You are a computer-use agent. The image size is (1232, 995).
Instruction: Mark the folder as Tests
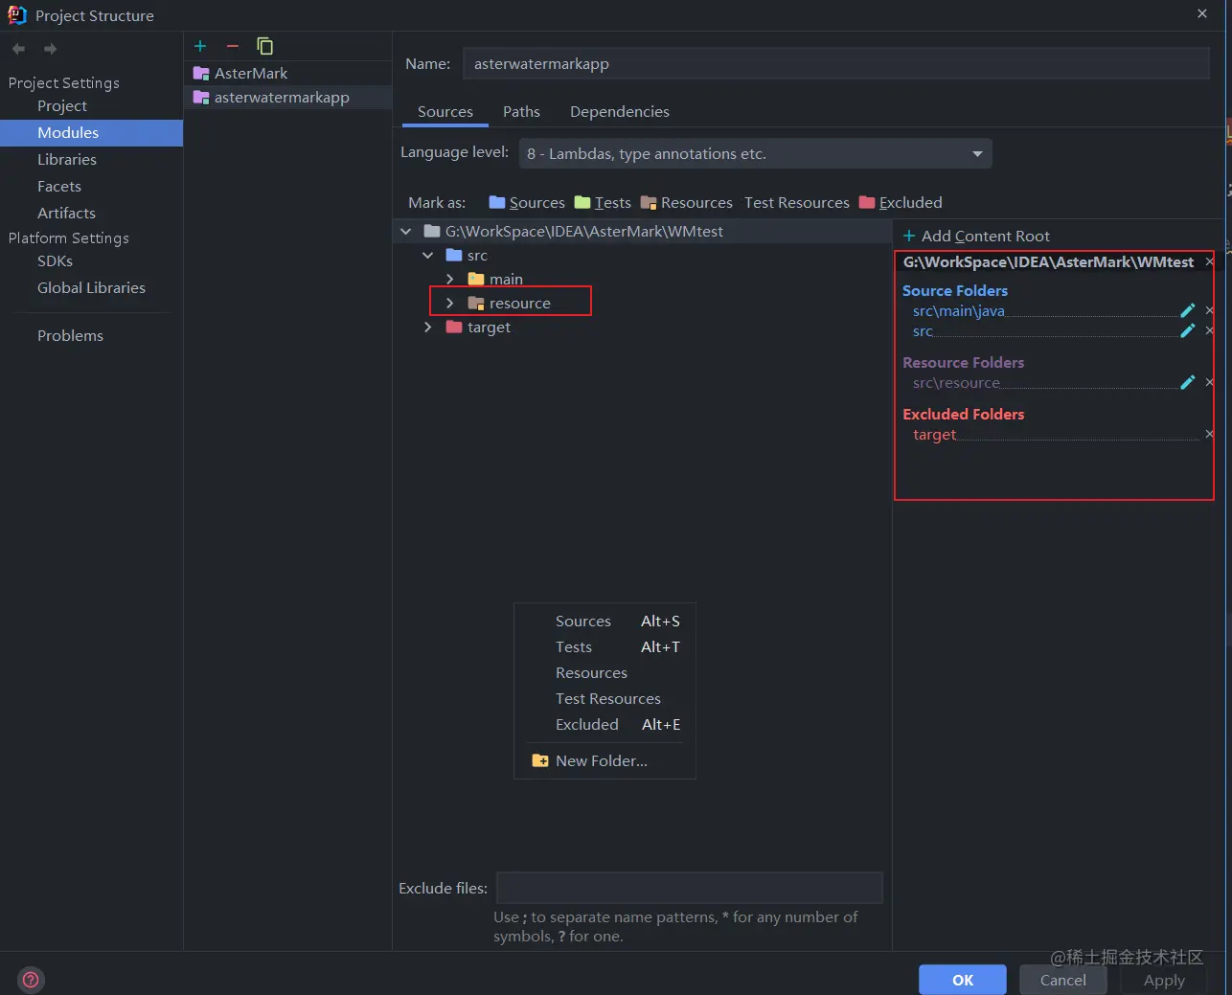[603, 202]
